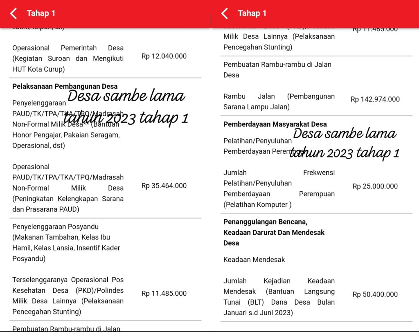Click the Rp 25.000.000 amount
Screen dimensions: 419x332
click(375, 186)
